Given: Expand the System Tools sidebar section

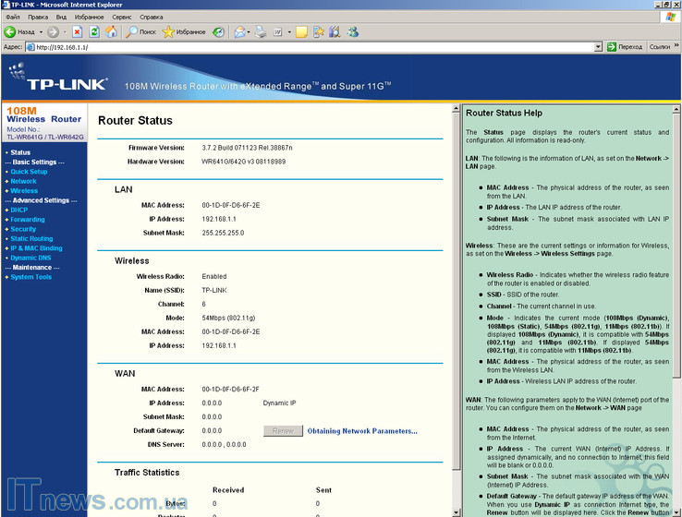Looking at the screenshot, I should tap(30, 277).
